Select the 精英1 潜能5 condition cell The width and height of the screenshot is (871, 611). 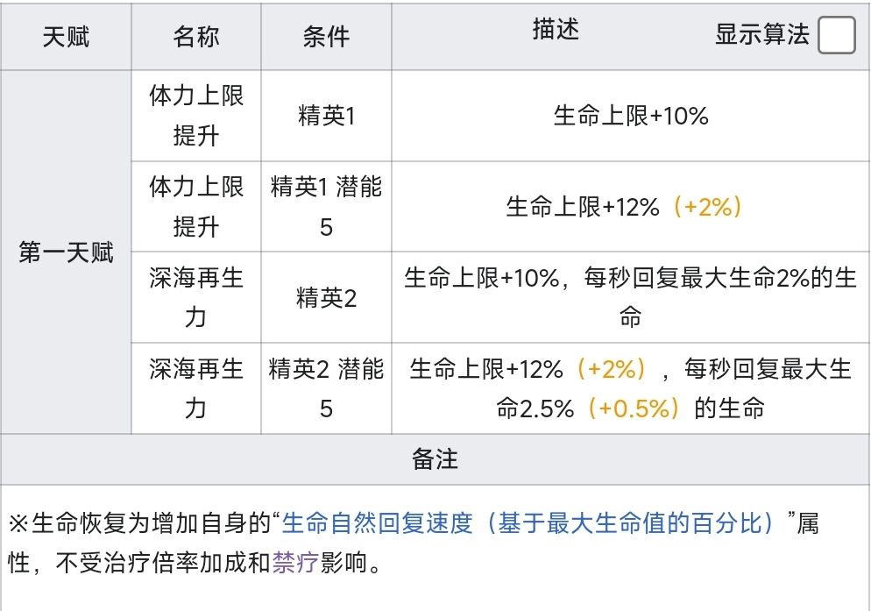pyautogui.click(x=326, y=207)
